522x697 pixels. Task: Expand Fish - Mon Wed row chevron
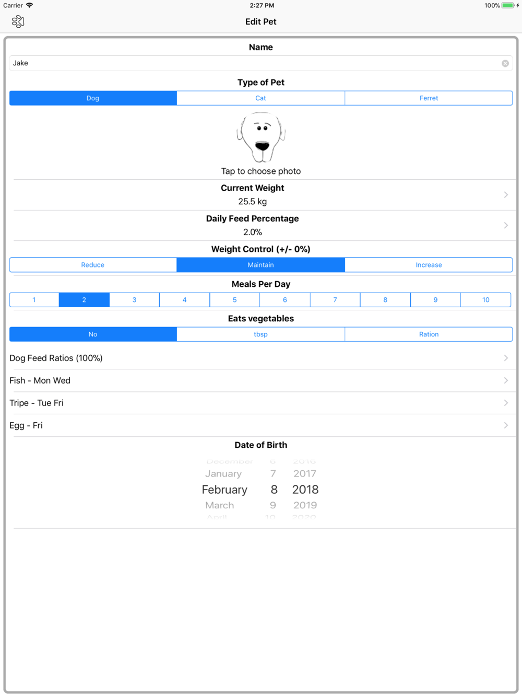(x=506, y=380)
